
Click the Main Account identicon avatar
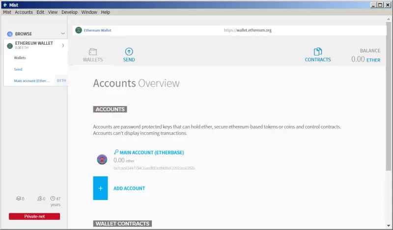[x=102, y=159]
